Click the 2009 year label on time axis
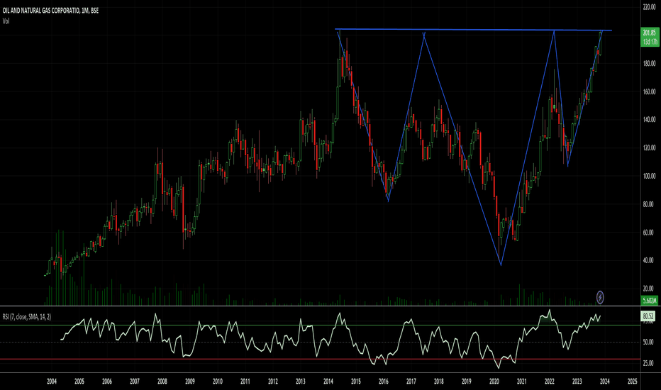 190,381
